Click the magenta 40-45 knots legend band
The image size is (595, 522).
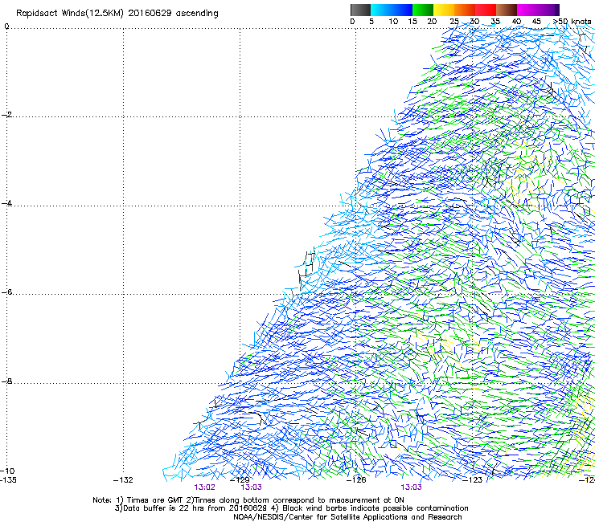coord(527,10)
